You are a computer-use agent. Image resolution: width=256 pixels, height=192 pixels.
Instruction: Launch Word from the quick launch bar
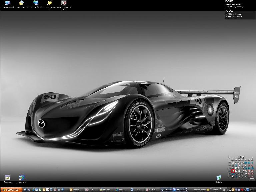tap(36, 190)
